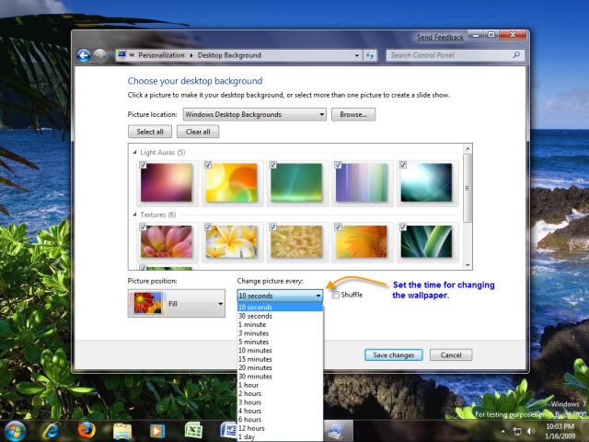Click the Browse... button
The height and width of the screenshot is (442, 589).
[353, 114]
